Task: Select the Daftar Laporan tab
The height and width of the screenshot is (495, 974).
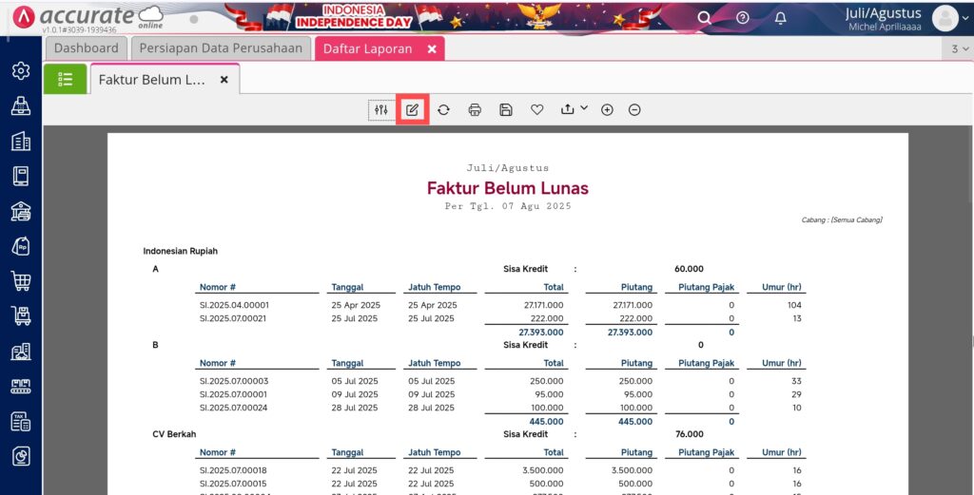Action: click(x=368, y=49)
